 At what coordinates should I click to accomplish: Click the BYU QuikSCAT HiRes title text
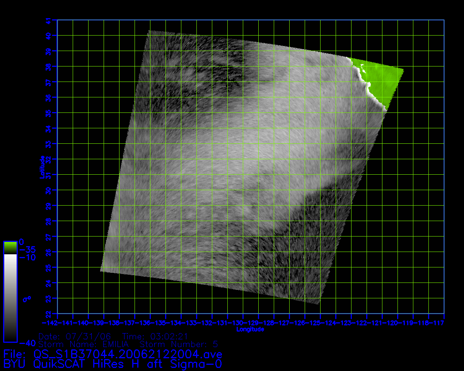pyautogui.click(x=113, y=364)
